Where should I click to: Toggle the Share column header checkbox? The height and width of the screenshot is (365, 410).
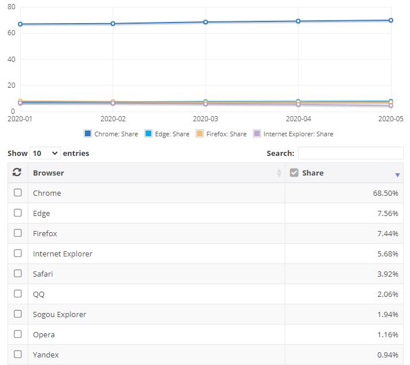tap(294, 173)
